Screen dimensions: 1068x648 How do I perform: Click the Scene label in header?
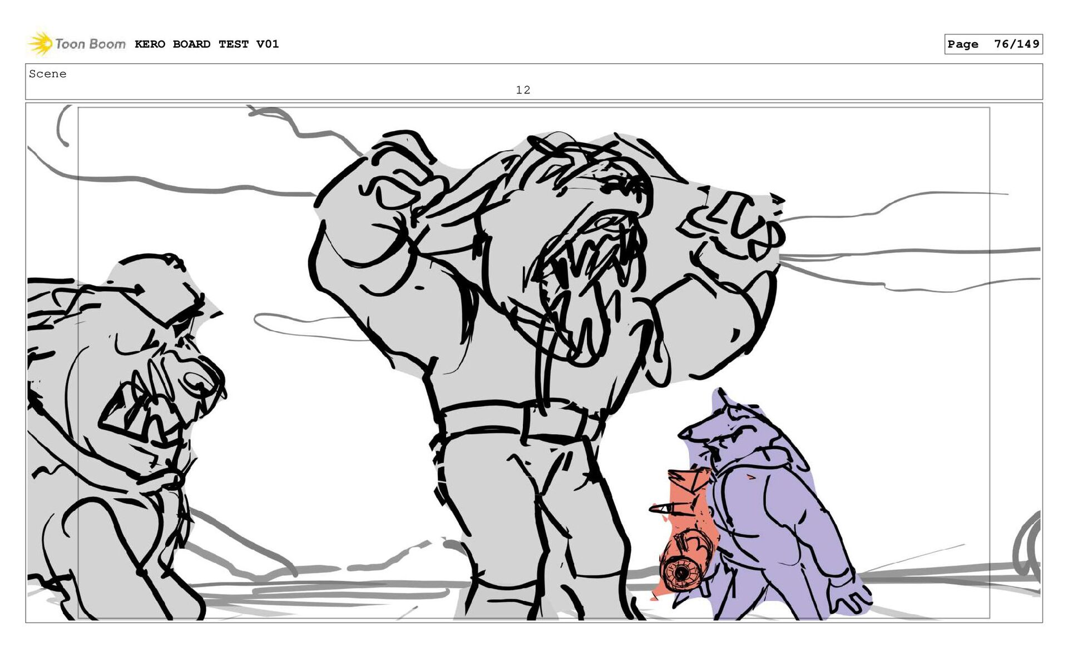(48, 74)
